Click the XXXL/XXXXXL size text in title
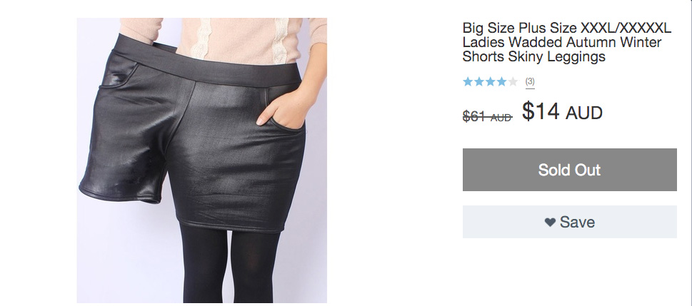The image size is (692, 306). tap(626, 28)
